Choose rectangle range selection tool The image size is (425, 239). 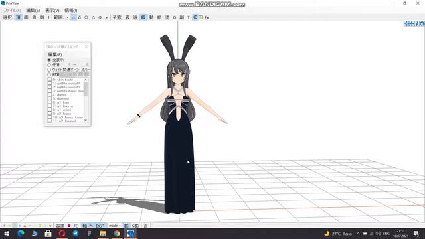coord(74,17)
